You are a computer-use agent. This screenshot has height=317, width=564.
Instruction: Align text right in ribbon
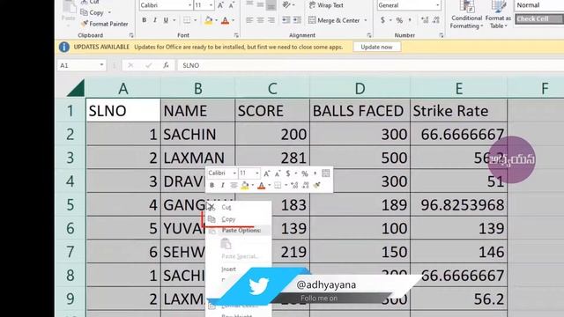[271, 20]
